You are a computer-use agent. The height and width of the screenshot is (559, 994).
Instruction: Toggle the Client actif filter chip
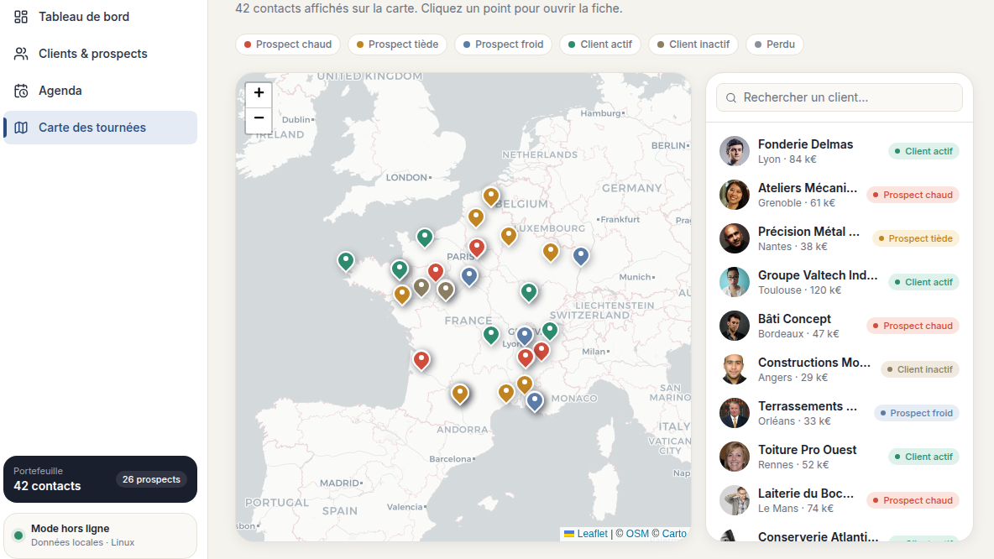click(599, 44)
